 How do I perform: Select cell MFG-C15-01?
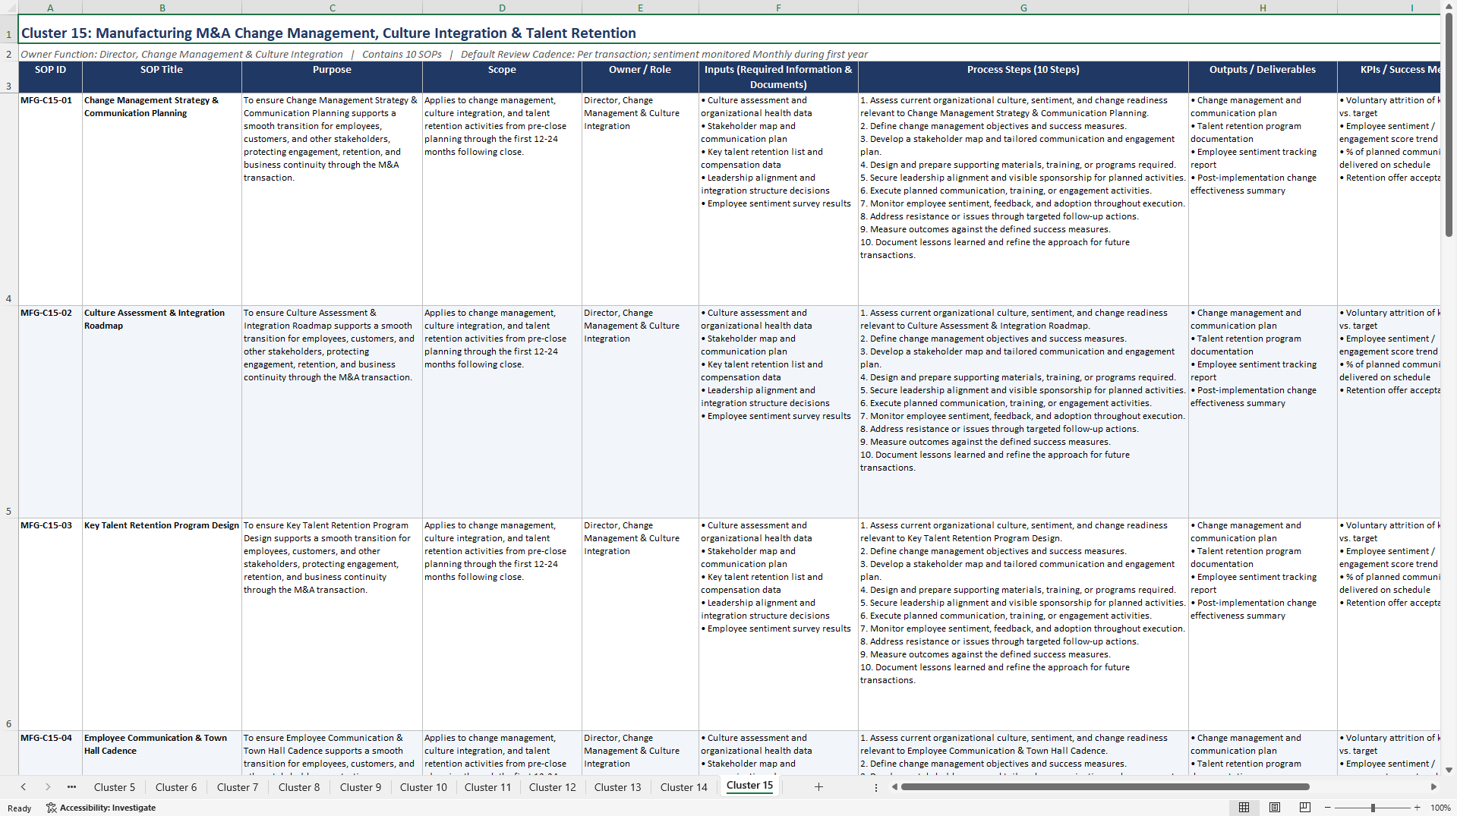click(50, 199)
